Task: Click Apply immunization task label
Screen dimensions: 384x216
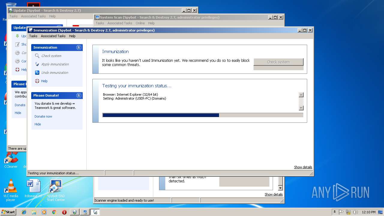Action: pyautogui.click(x=55, y=64)
